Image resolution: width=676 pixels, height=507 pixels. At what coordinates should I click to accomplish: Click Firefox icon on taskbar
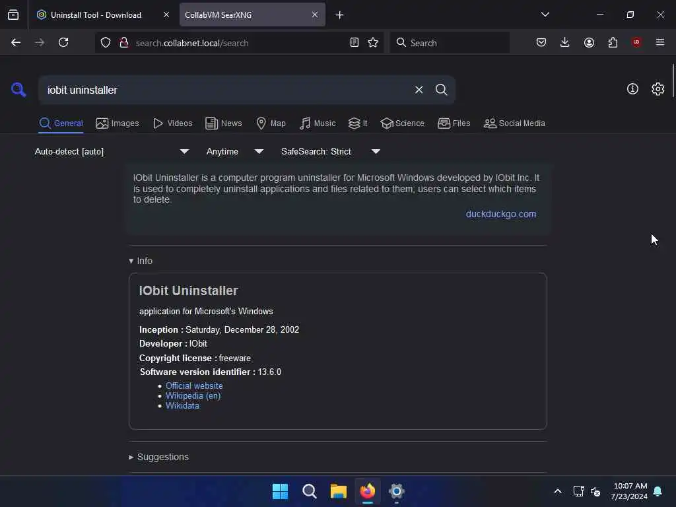click(368, 491)
